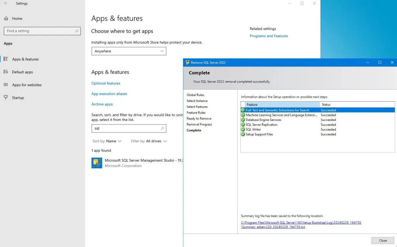Click the 'sql' app search field
The width and height of the screenshot is (397, 247).
point(129,128)
